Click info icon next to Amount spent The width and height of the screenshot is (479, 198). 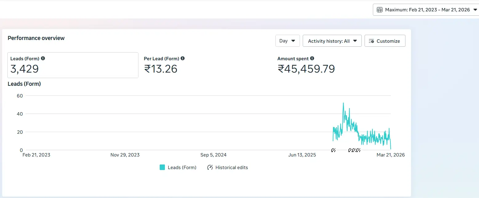[x=312, y=58]
